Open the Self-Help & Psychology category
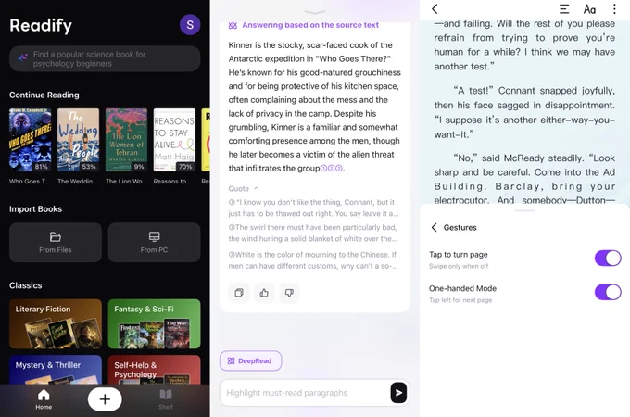 coord(154,370)
